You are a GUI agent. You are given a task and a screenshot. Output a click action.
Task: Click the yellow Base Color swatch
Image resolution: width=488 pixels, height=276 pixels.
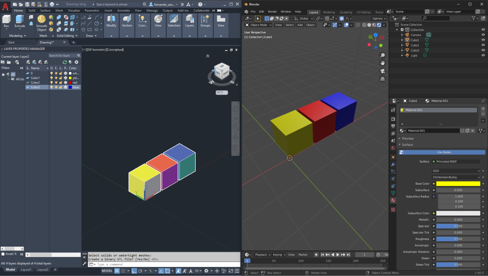(458, 183)
